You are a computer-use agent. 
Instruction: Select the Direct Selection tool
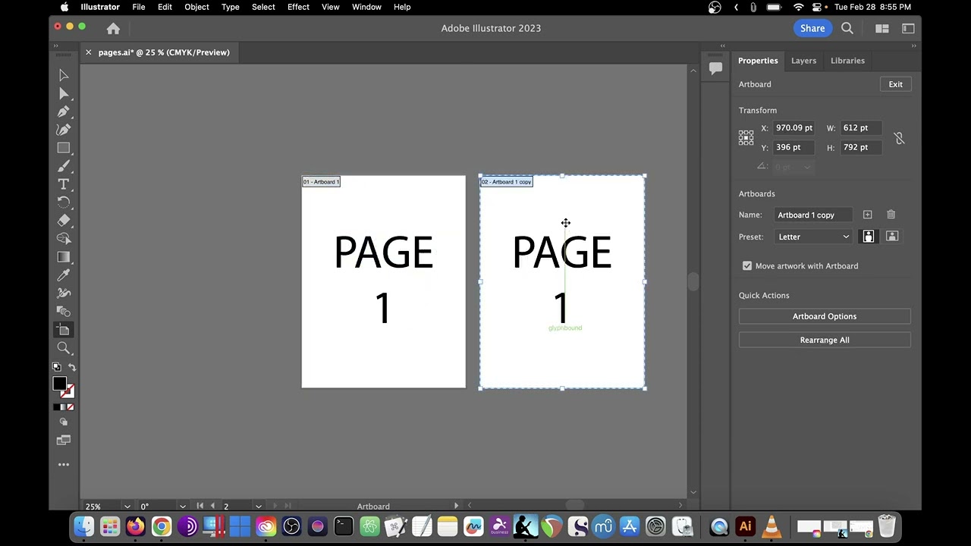[64, 93]
